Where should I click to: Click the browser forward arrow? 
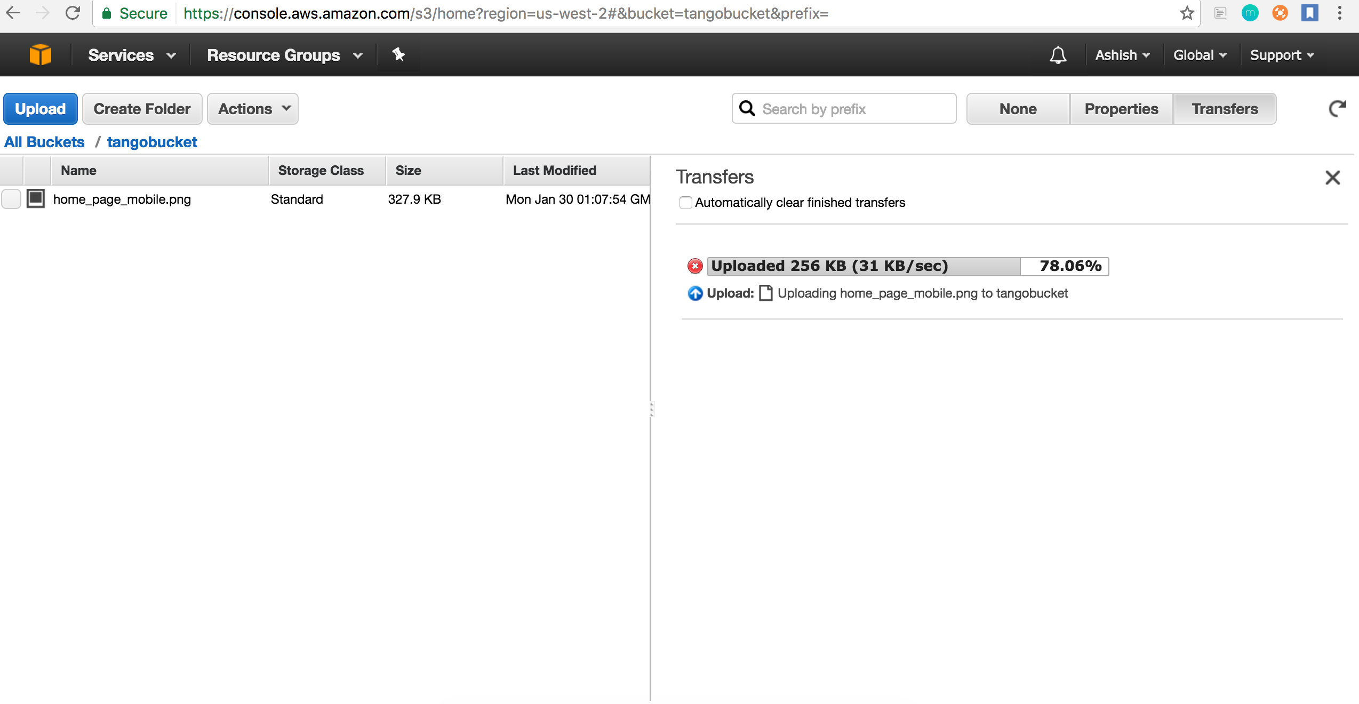(43, 13)
